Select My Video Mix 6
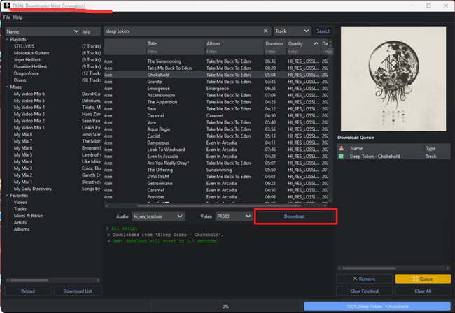Image resolution: width=455 pixels, height=313 pixels. click(29, 94)
